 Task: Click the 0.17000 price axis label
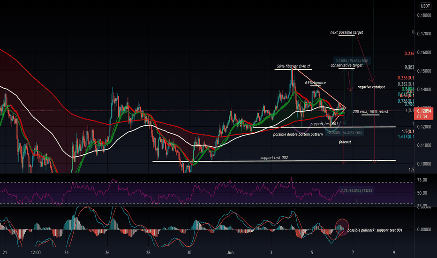[x=424, y=34]
